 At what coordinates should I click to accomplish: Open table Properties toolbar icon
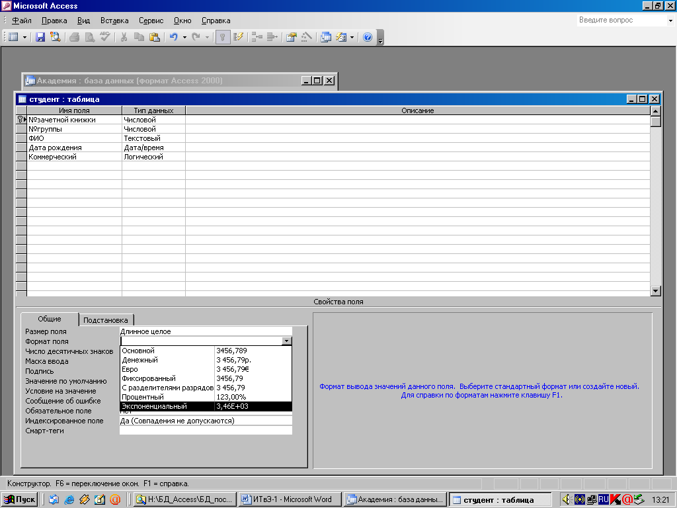coord(292,37)
